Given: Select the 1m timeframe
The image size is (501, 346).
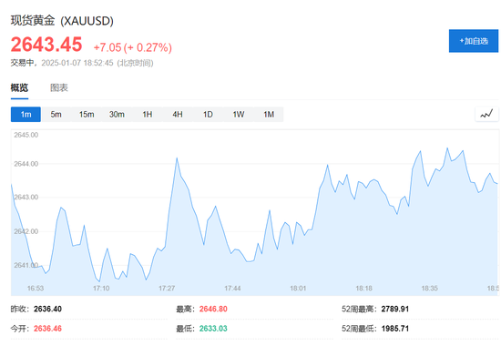Looking at the screenshot, I should click(26, 115).
